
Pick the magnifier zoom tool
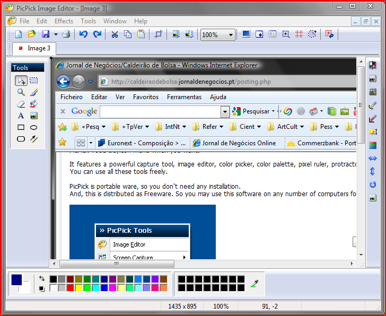click(x=21, y=92)
